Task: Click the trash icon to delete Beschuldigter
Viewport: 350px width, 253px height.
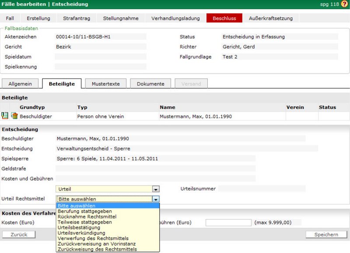Action: coord(14,116)
